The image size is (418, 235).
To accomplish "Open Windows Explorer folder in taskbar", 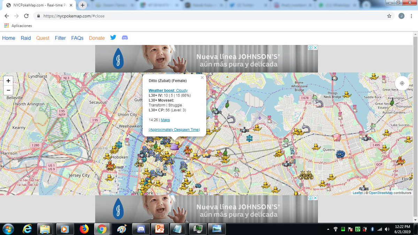I will (45, 229).
